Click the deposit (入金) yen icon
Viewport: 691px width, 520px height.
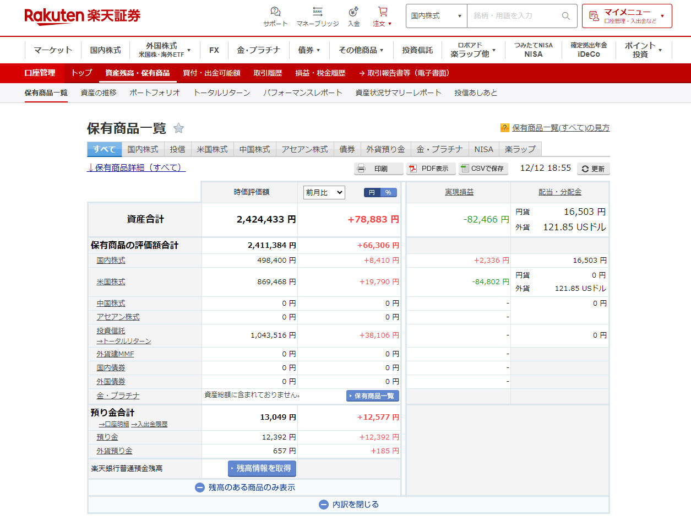353,12
